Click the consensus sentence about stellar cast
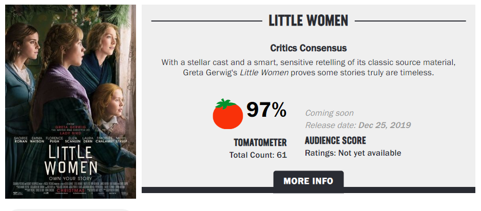This screenshot has width=481, height=211. [309, 62]
